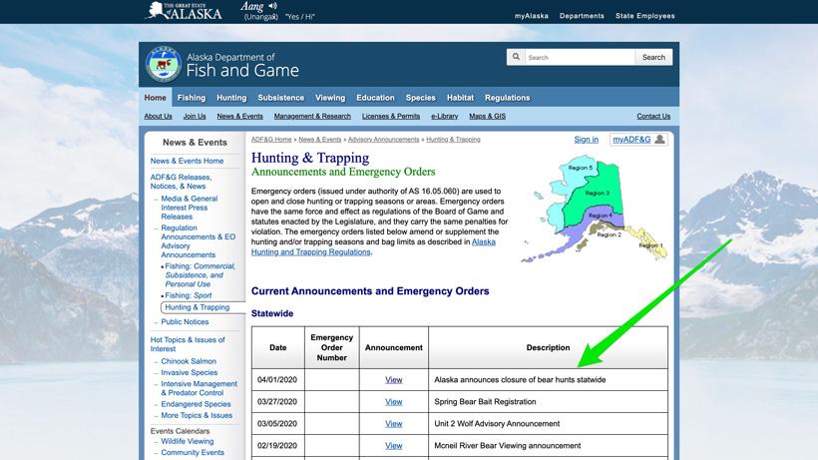This screenshot has width=818, height=460.
Task: Open Endangered Species sidebar link
Action: [196, 404]
